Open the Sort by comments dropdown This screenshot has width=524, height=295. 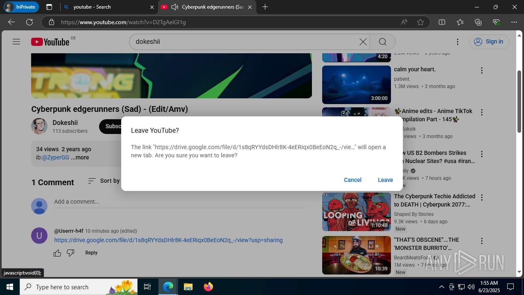[x=104, y=181]
